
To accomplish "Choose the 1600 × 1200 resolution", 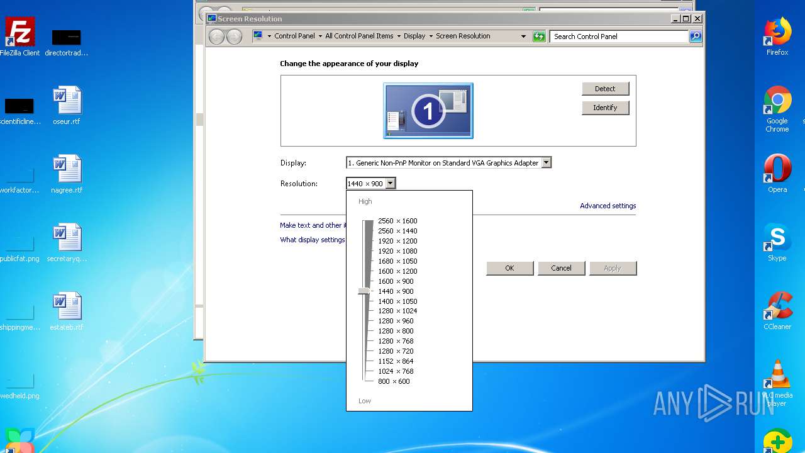I will click(x=397, y=271).
